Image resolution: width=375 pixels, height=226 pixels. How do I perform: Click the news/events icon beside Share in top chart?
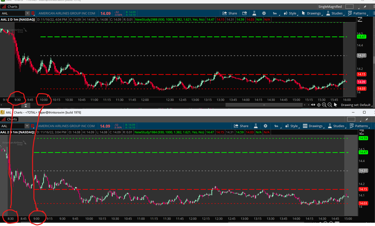point(244,13)
